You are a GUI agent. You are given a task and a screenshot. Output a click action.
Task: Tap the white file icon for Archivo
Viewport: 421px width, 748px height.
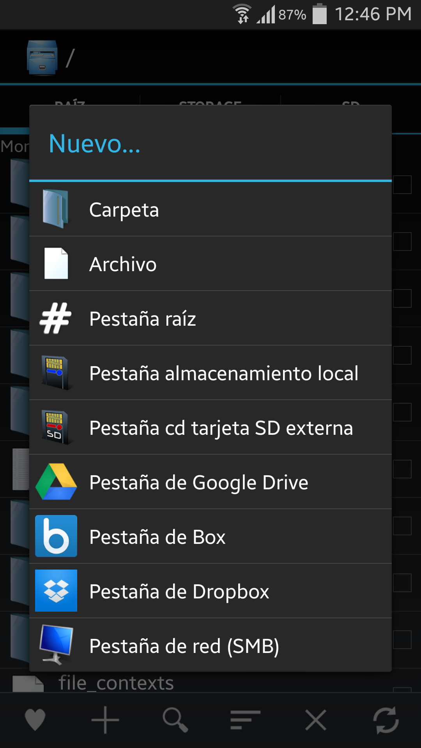[x=56, y=263]
